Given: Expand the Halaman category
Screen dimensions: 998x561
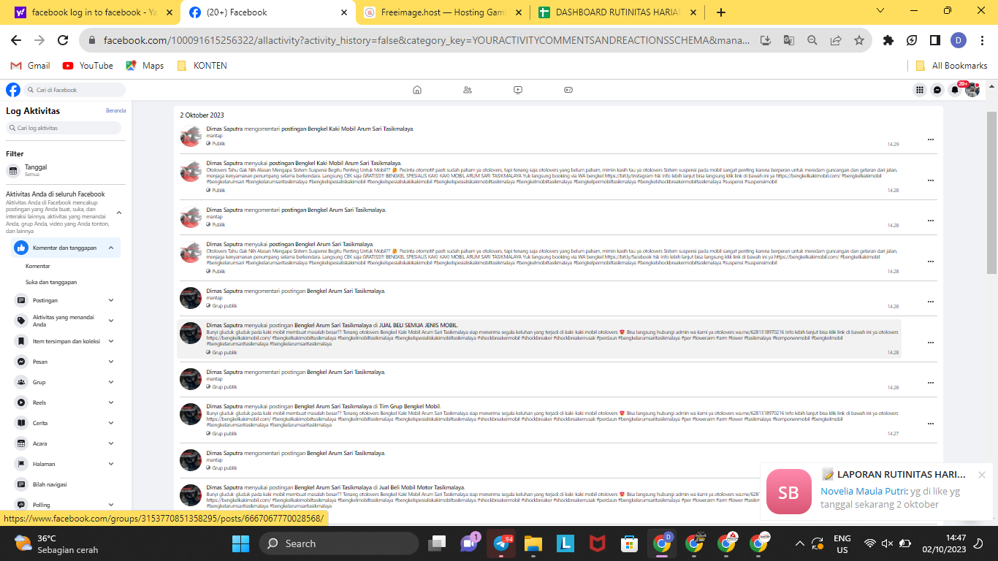Looking at the screenshot, I should click(x=111, y=464).
